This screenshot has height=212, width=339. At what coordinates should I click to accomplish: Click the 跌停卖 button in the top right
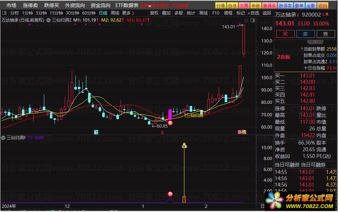click(x=285, y=6)
